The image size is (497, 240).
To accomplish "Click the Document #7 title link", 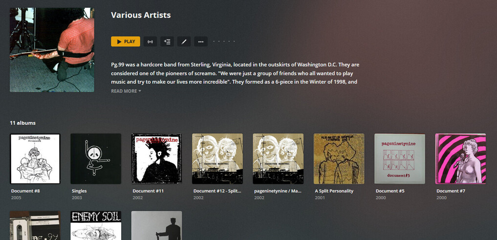I will (451, 191).
